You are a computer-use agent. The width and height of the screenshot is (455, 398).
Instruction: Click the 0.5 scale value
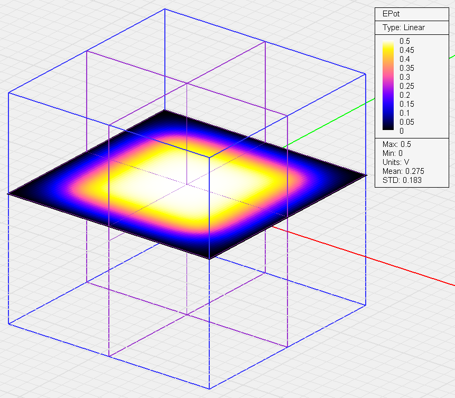coord(404,41)
